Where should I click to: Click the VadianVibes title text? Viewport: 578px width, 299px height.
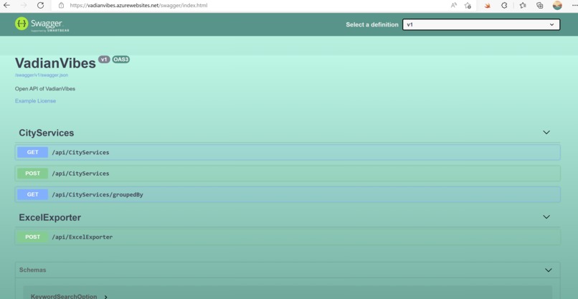click(x=55, y=63)
